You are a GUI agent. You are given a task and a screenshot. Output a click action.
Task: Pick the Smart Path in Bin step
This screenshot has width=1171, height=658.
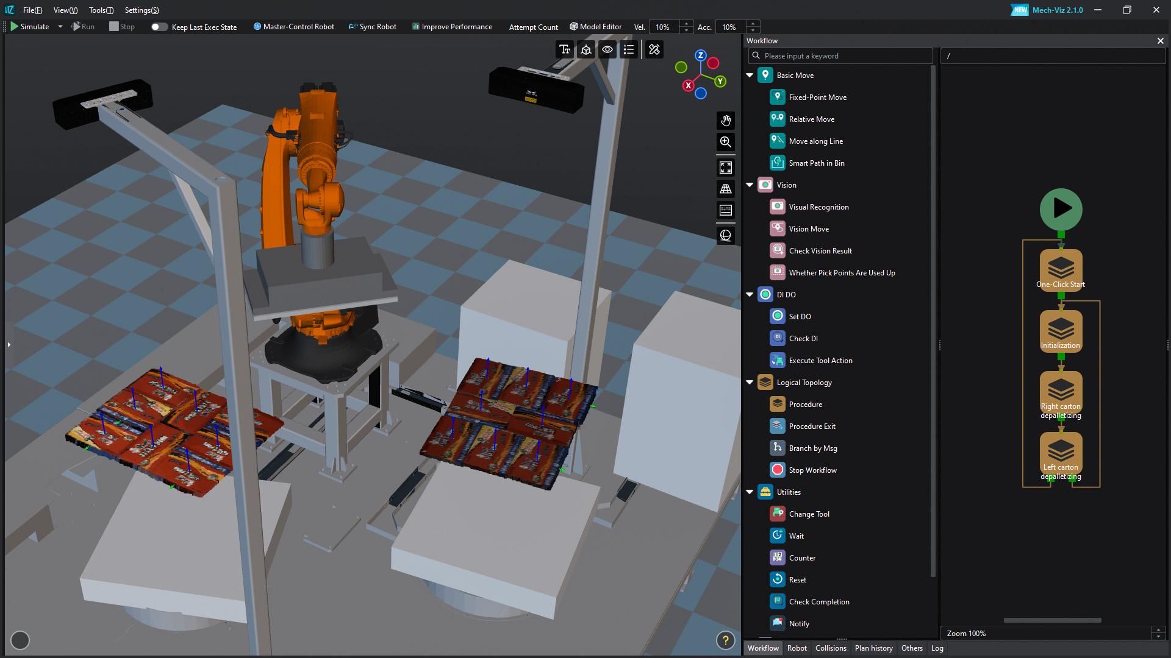pyautogui.click(x=816, y=163)
